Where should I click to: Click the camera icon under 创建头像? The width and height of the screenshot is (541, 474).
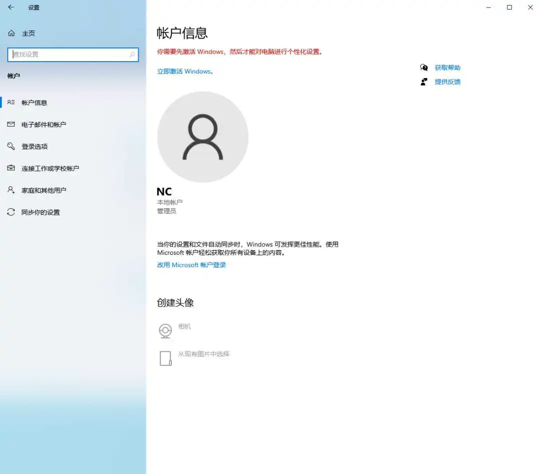pyautogui.click(x=165, y=331)
